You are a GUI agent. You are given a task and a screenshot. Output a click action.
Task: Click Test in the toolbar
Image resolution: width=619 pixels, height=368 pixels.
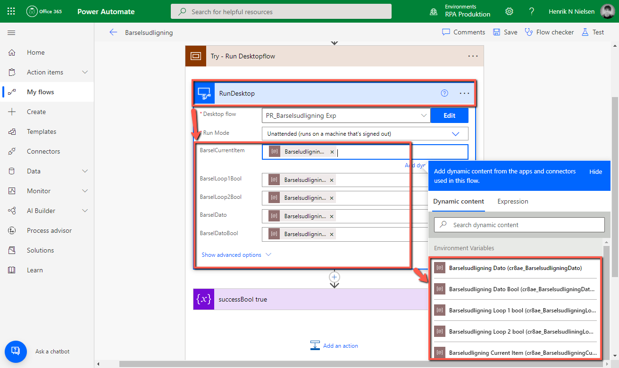coord(593,32)
